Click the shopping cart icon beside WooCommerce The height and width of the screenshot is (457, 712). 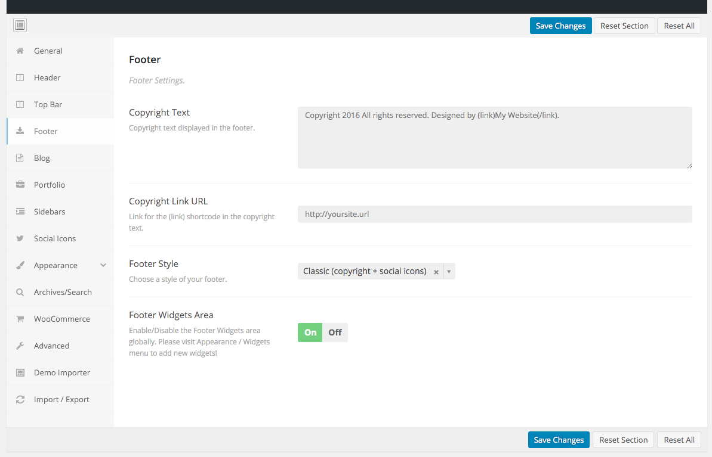click(20, 319)
